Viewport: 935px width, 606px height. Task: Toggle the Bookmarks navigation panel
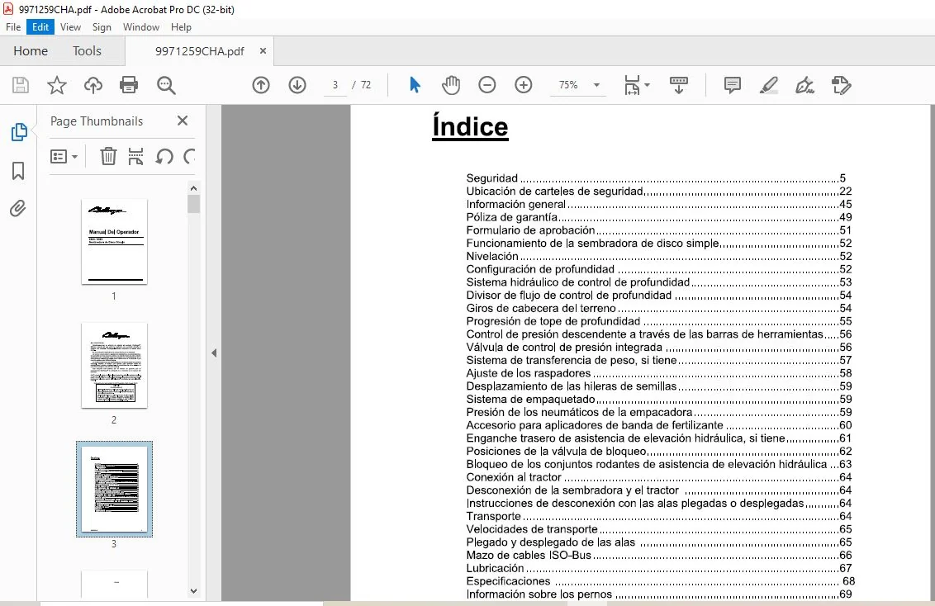click(x=18, y=171)
